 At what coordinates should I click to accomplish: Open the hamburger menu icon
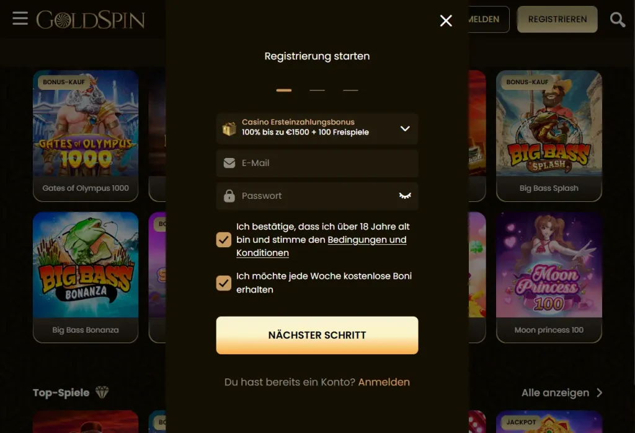pos(20,19)
